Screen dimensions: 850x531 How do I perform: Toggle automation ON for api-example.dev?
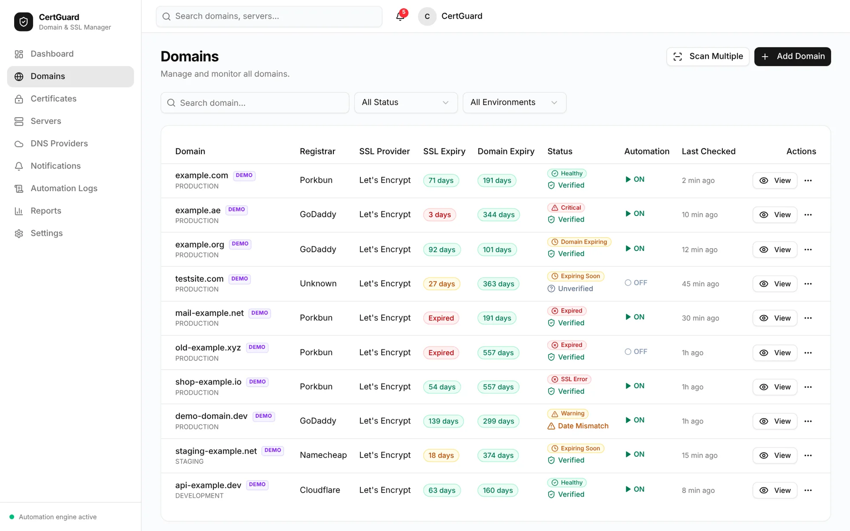point(635,489)
